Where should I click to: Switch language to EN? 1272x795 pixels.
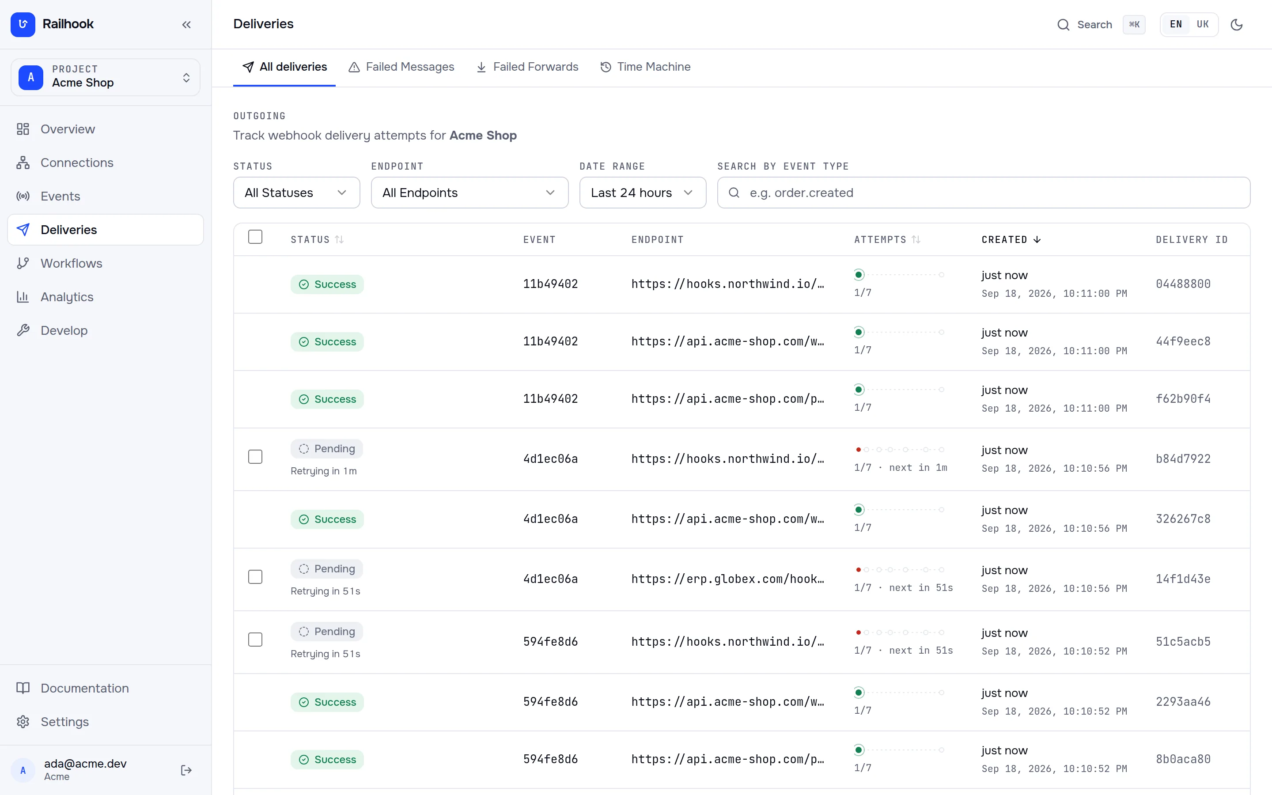coord(1175,25)
